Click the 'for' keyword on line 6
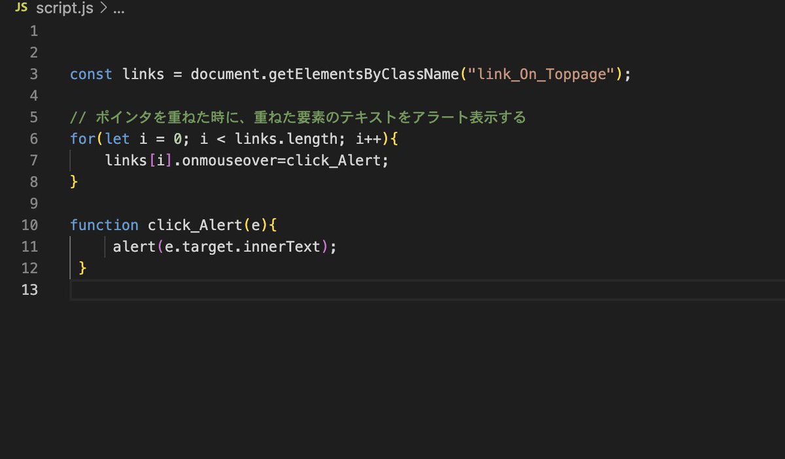Image resolution: width=785 pixels, height=459 pixels. pos(82,139)
